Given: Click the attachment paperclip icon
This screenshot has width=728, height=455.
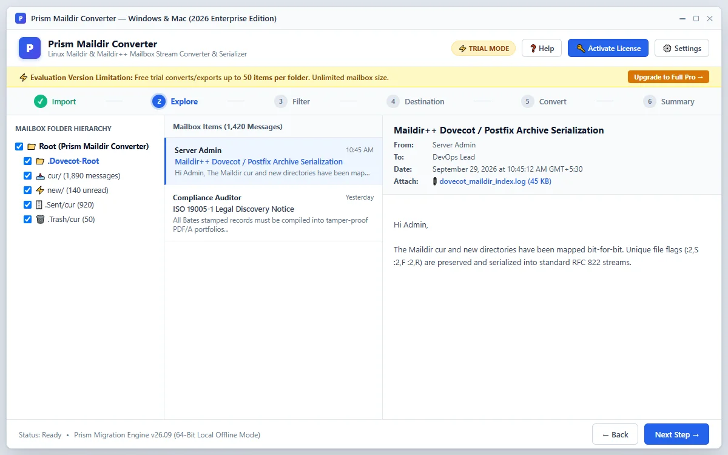Looking at the screenshot, I should click(x=435, y=181).
